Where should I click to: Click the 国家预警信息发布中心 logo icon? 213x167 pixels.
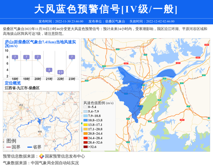pos(42,156)
